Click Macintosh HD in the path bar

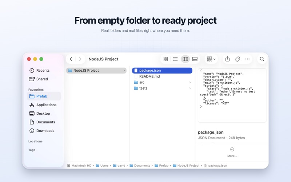pos(79,166)
